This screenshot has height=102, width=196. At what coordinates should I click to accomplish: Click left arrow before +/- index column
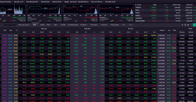point(165,5)
